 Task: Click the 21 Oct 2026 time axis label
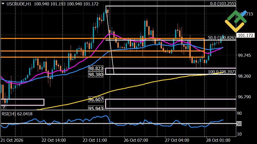(x=12, y=140)
